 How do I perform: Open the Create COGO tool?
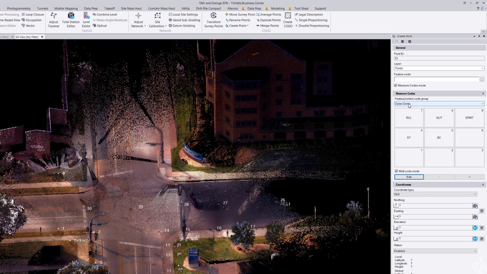pyautogui.click(x=288, y=20)
